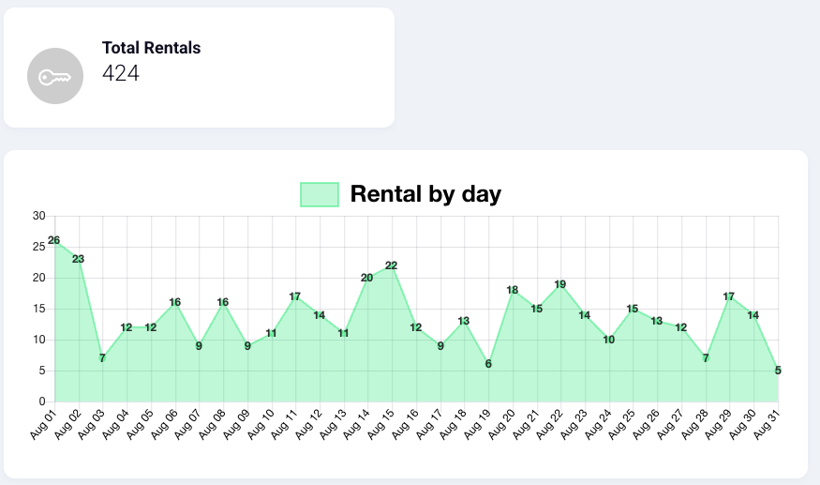This screenshot has height=485, width=820.
Task: Toggle the Rental by day legend swatch
Action: tap(319, 195)
